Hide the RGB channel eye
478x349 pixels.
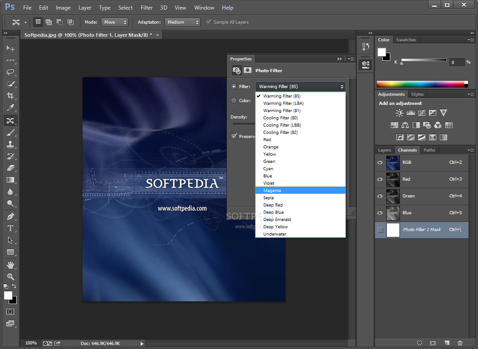[380, 162]
